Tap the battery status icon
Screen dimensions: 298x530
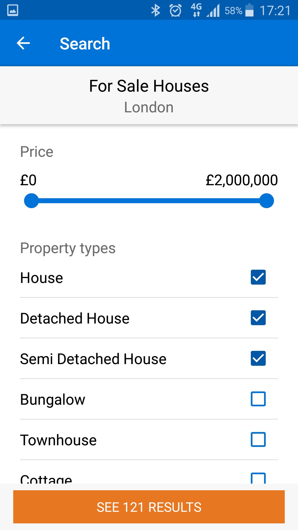point(249,10)
